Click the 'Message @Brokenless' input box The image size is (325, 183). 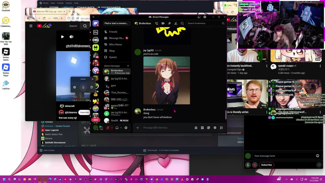(x=168, y=128)
